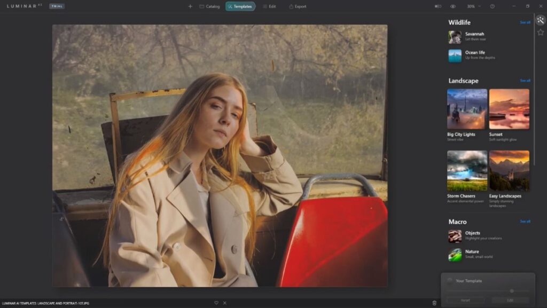Click the help question mark icon
This screenshot has width=547, height=308.
click(492, 6)
